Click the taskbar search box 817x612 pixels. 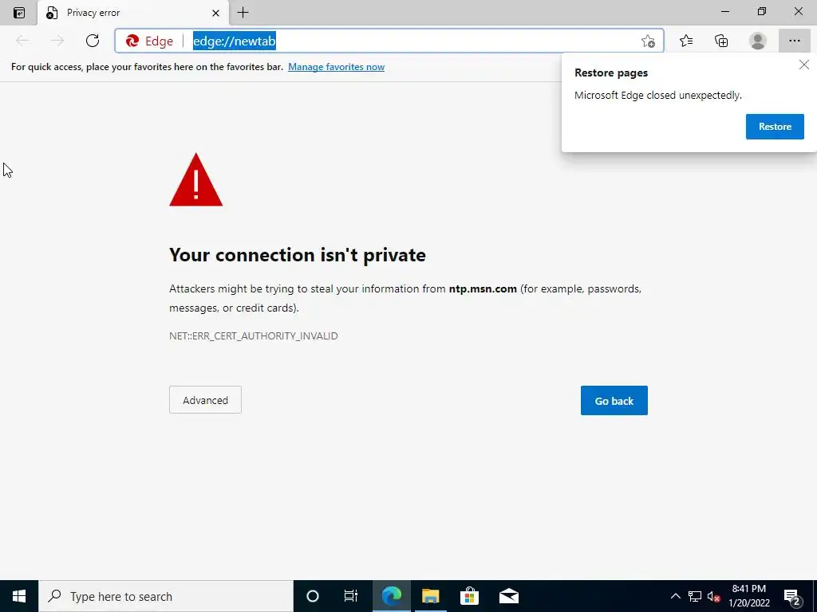pyautogui.click(x=166, y=596)
